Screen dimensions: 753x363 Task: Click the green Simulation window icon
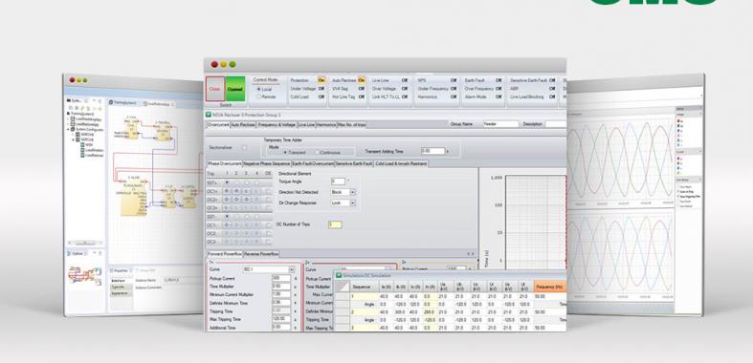click(339, 275)
